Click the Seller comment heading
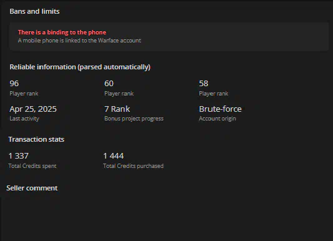The height and width of the screenshot is (241, 333). coord(32,188)
